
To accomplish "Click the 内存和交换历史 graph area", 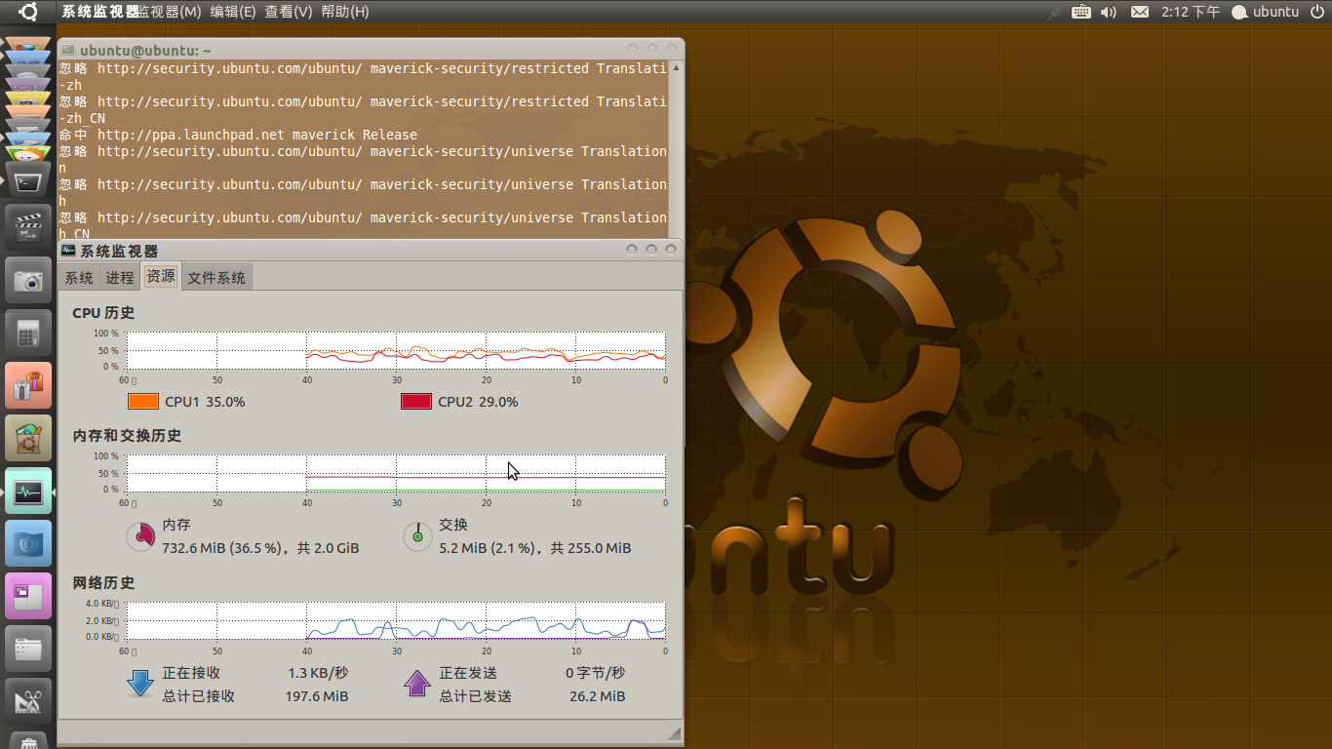I will 396,473.
